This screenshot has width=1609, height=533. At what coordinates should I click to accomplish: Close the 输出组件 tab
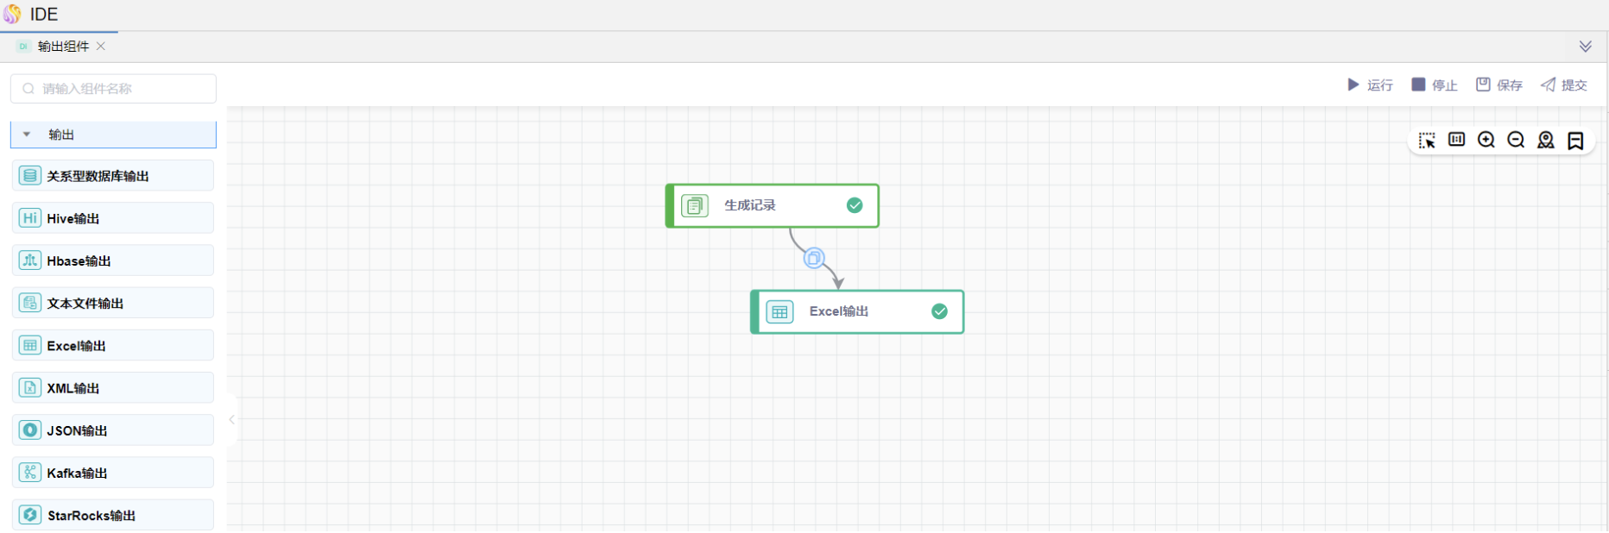click(x=101, y=47)
